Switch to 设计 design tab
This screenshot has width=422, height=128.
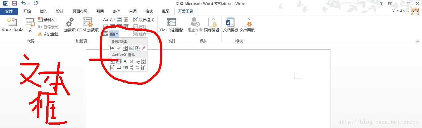coord(60,11)
